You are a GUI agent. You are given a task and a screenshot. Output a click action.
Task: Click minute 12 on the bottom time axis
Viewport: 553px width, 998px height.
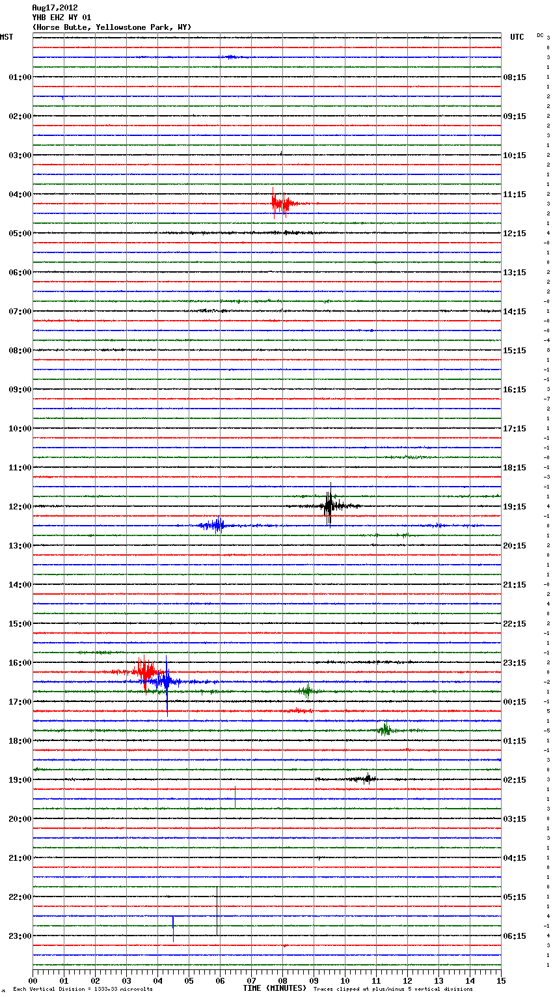coord(407,980)
